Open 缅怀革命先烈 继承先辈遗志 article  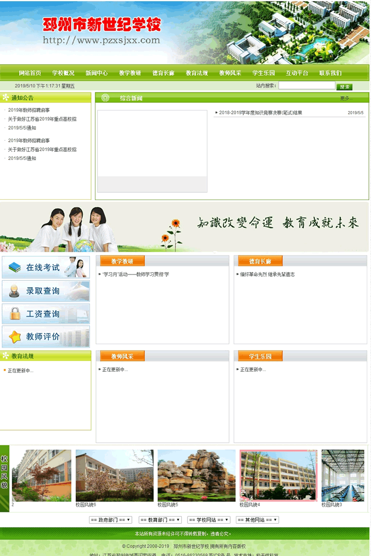tap(267, 274)
